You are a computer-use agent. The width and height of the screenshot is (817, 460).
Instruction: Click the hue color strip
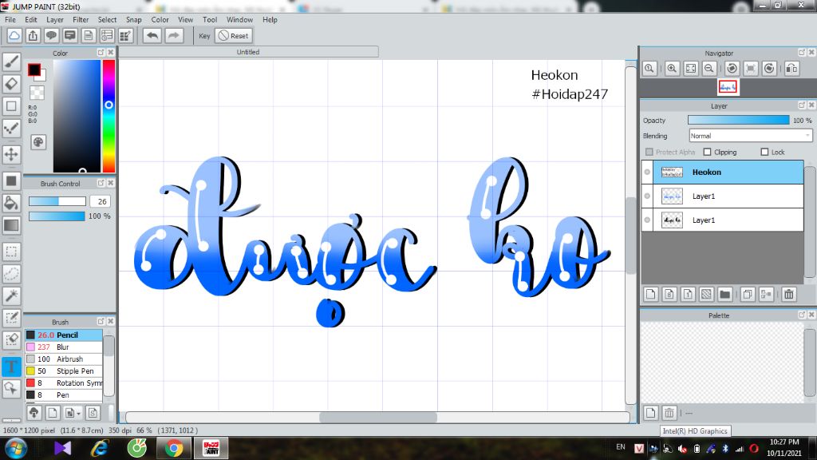(x=109, y=116)
